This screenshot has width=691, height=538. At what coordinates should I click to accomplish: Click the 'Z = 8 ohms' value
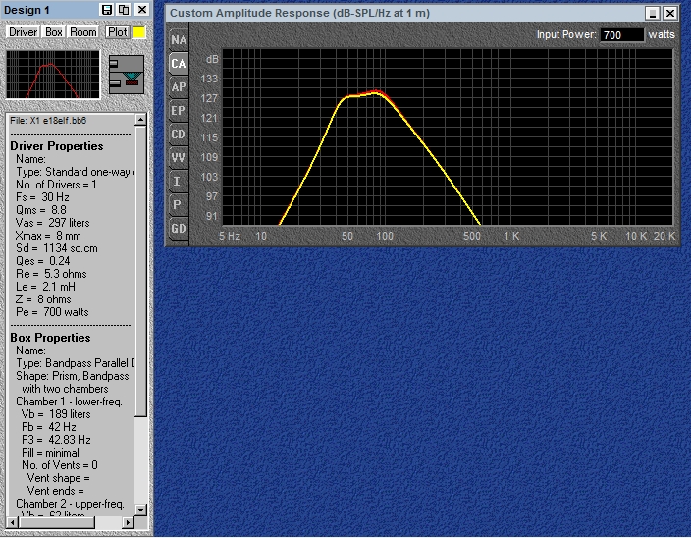pos(43,299)
